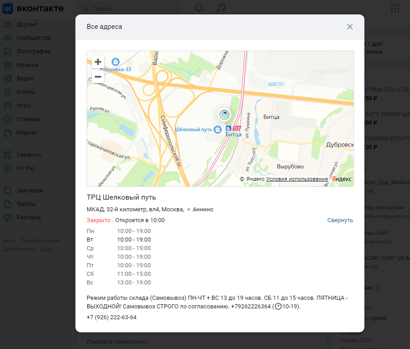
Task: Click Показать полностью behind dialog
Action: click(118, 342)
